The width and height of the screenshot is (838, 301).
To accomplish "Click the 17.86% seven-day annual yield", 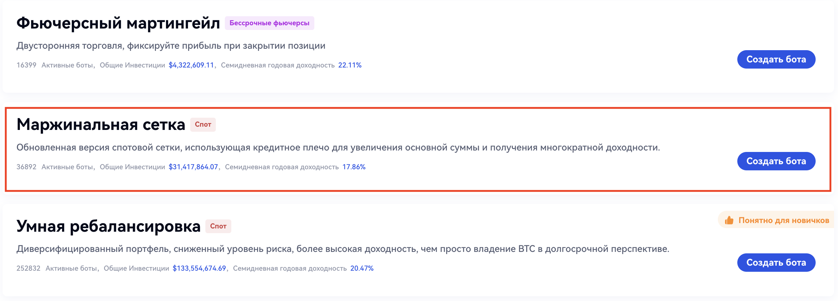I will click(354, 167).
